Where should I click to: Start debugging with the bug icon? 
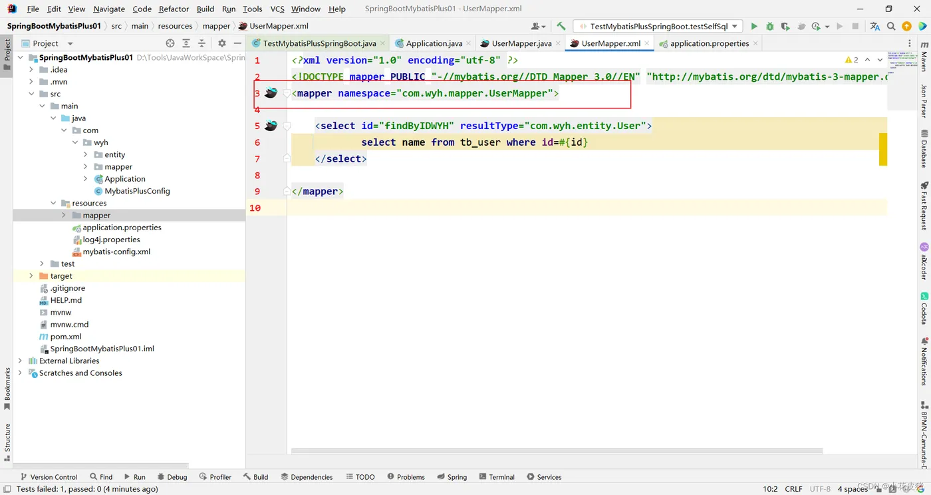point(770,26)
